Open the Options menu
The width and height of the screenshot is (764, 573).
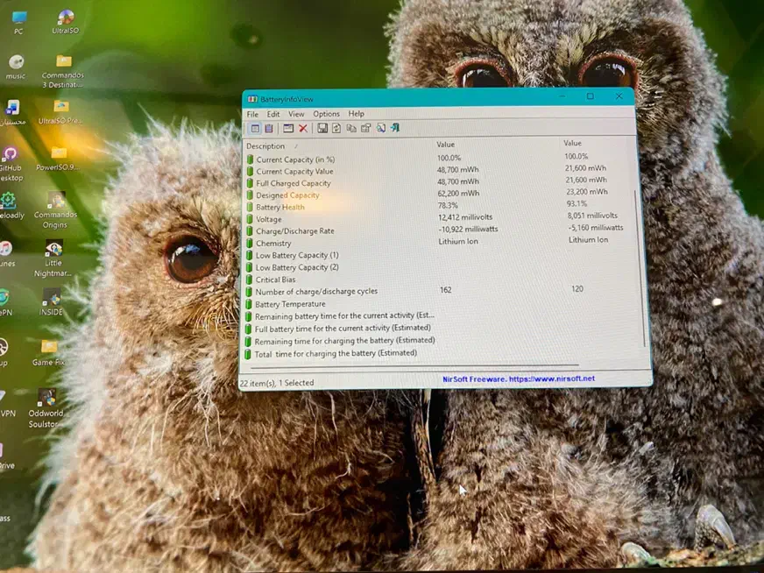tap(326, 114)
